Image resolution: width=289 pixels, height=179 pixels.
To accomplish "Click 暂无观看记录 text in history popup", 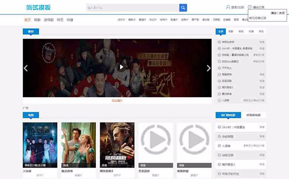I will coord(258,18).
